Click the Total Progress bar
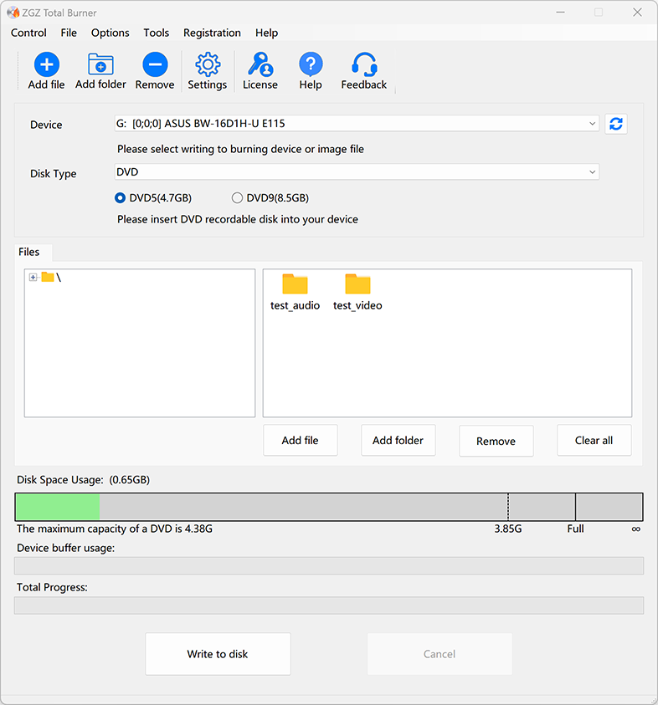Screen dimensions: 658x705 329,605
